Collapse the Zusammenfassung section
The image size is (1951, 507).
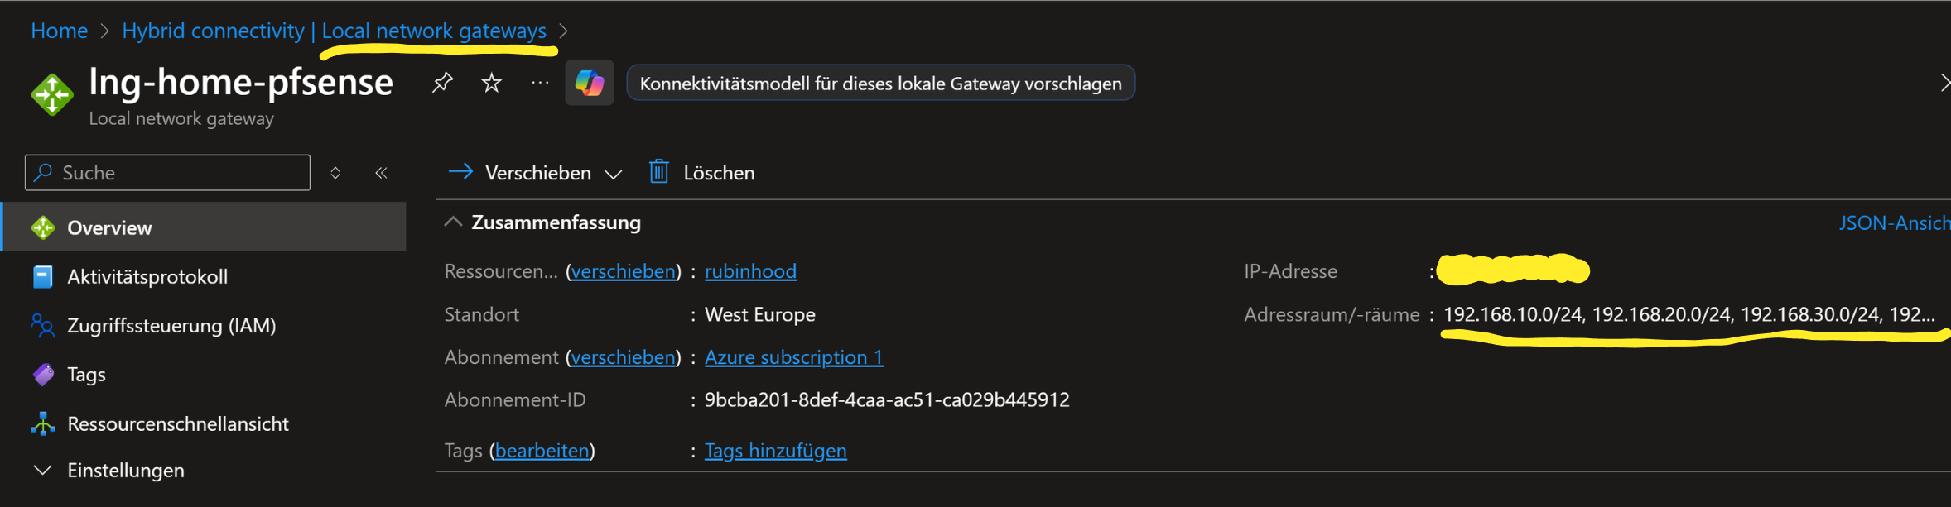click(453, 222)
